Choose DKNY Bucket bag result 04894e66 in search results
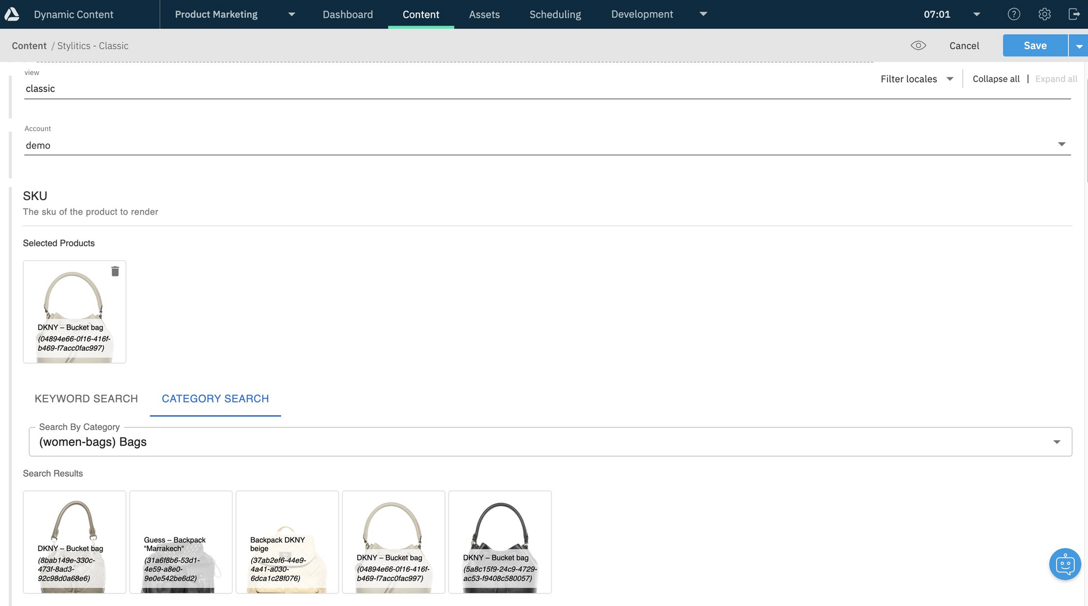 pos(394,542)
